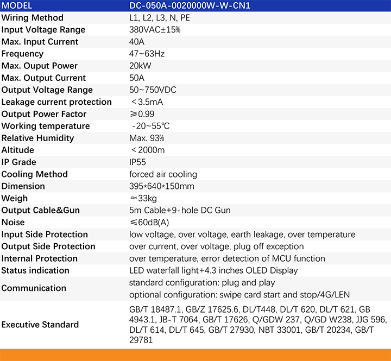Select the L1, L2, L3, N, PE value
Viewport: 391px width, 361px height.
coord(159,18)
